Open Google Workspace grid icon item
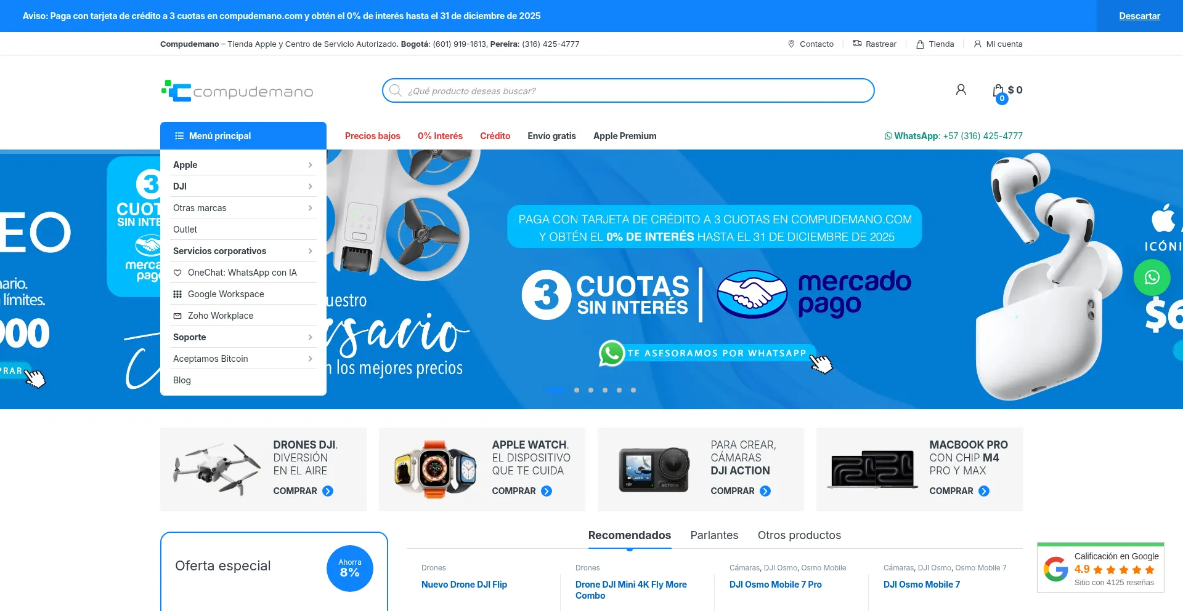Viewport: 1183px width, 611px height. click(x=177, y=294)
